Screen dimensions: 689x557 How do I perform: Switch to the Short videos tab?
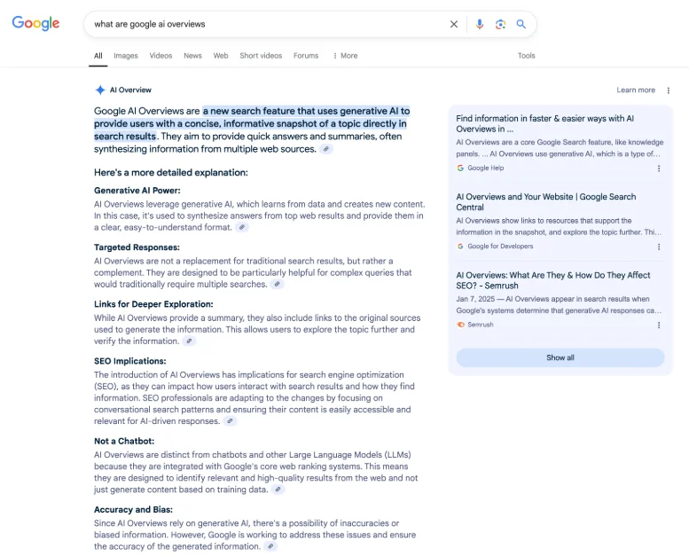tap(261, 56)
